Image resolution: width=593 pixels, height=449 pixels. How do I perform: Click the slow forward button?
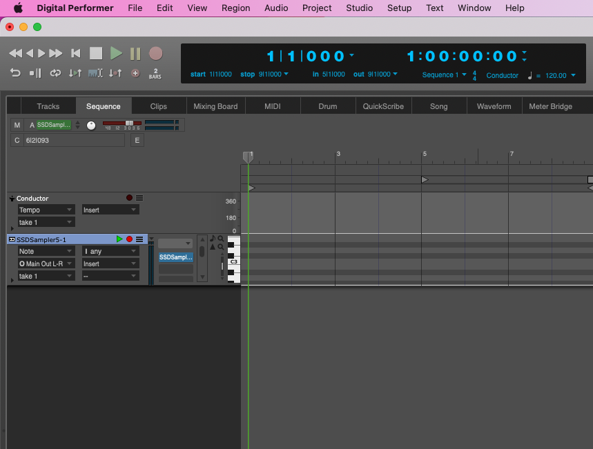click(x=41, y=53)
